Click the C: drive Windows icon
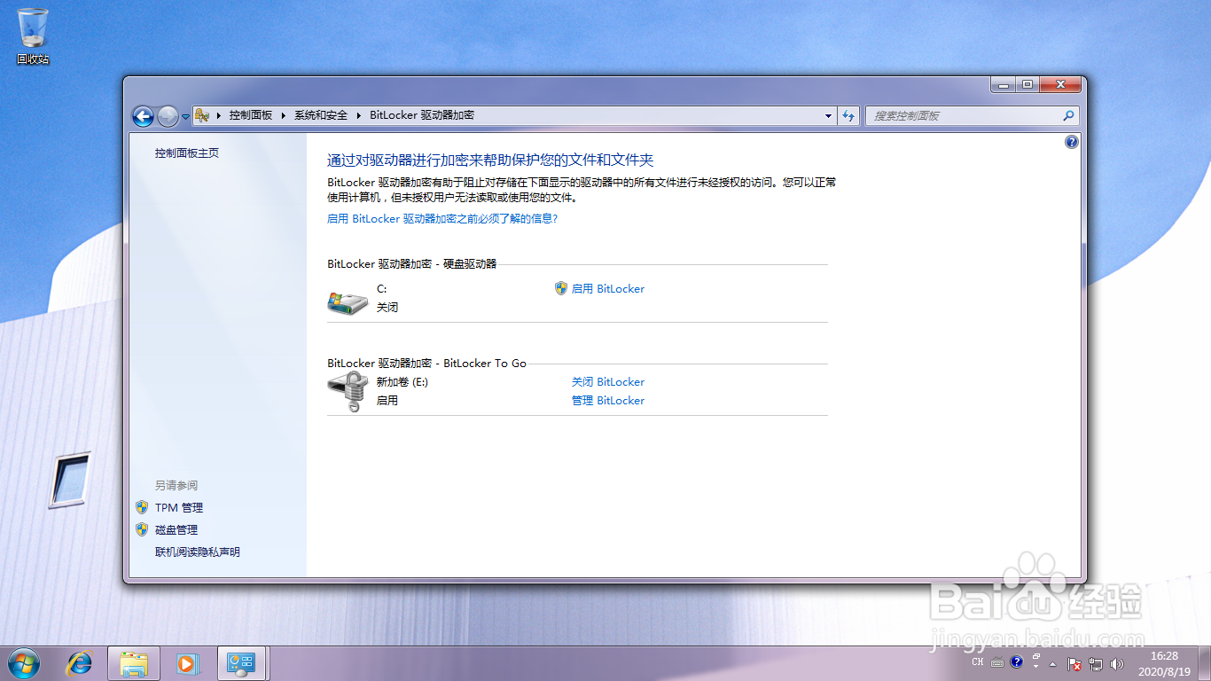The height and width of the screenshot is (681, 1211). 347,302
